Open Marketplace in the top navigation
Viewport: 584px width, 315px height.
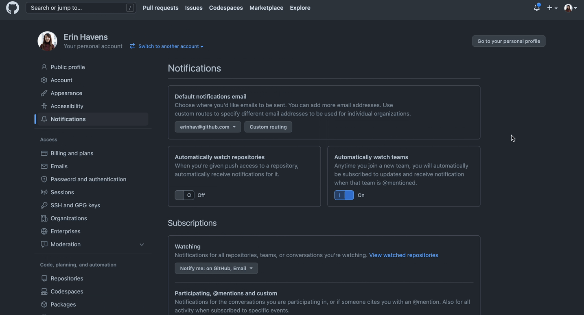(266, 8)
